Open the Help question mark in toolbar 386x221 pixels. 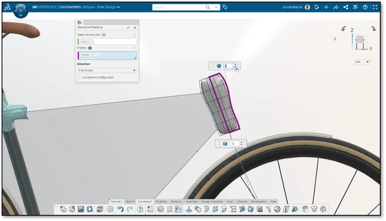click(140, 209)
